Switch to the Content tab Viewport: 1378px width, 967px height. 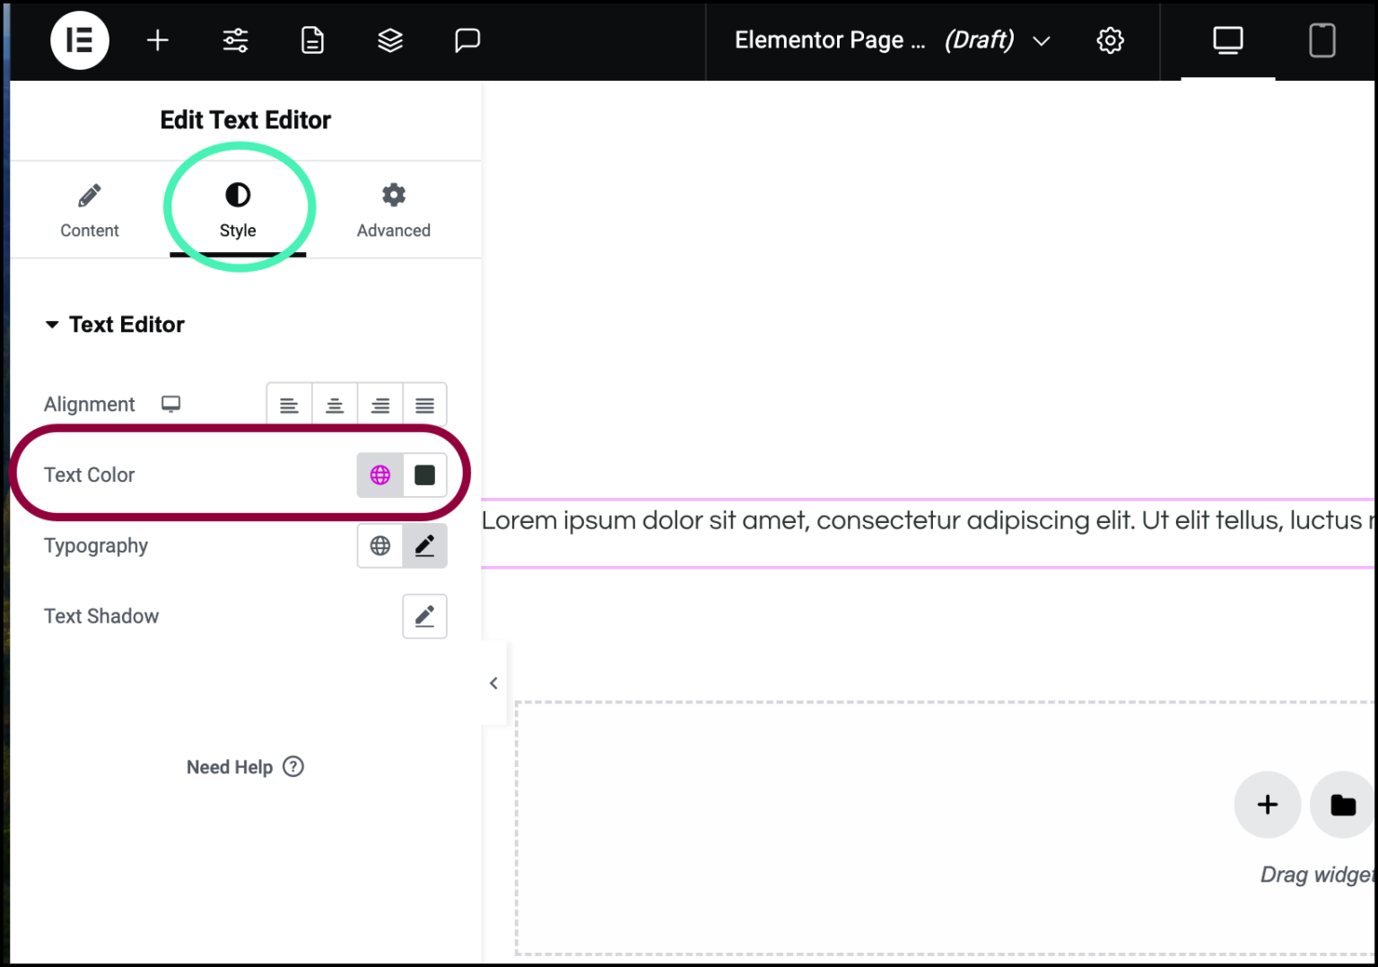point(89,209)
